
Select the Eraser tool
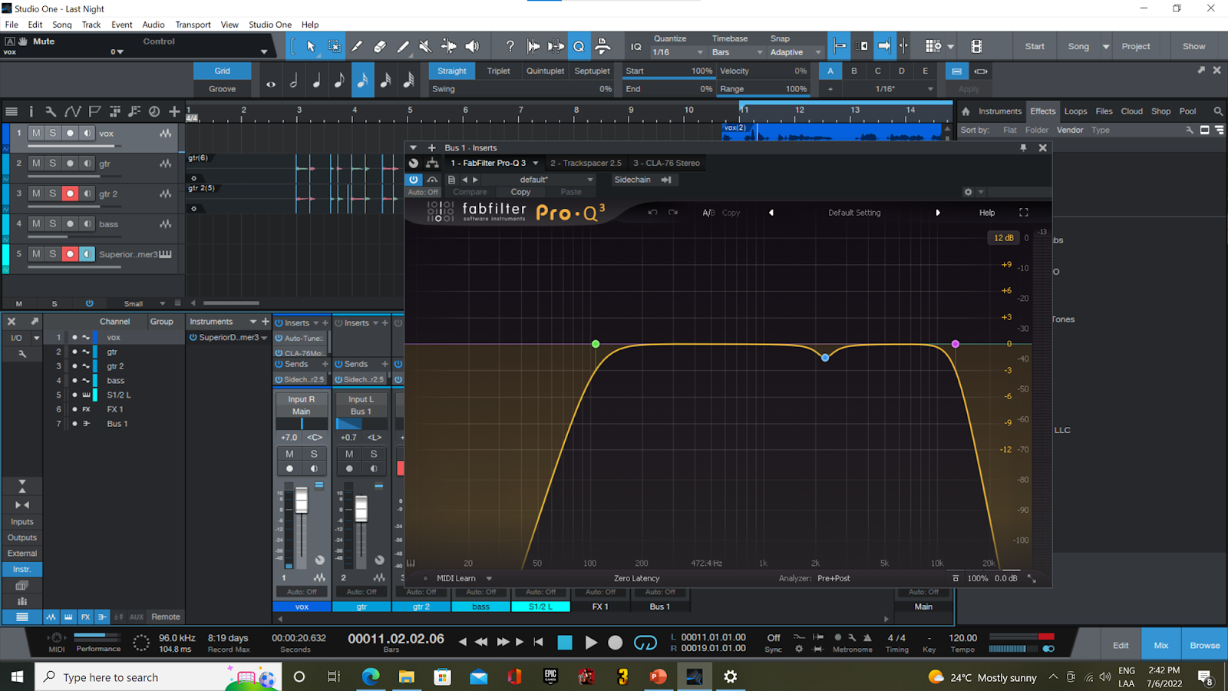point(380,47)
